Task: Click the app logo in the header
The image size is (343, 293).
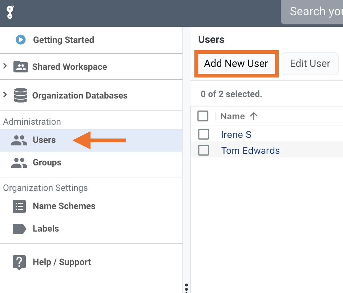Action: coord(10,13)
